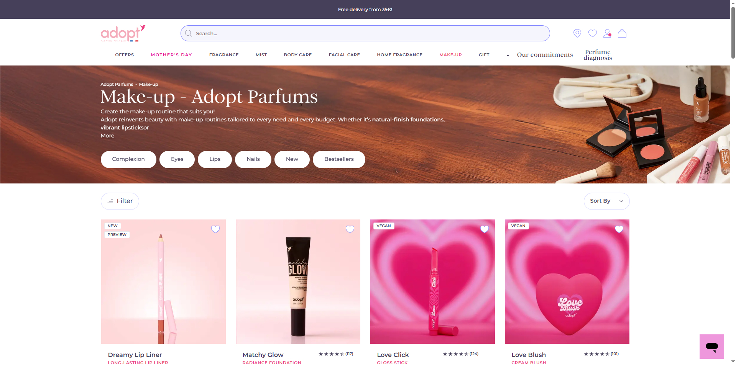736x365 pixels.
Task: View the 101 reviews for Love Blush
Action: [615, 354]
